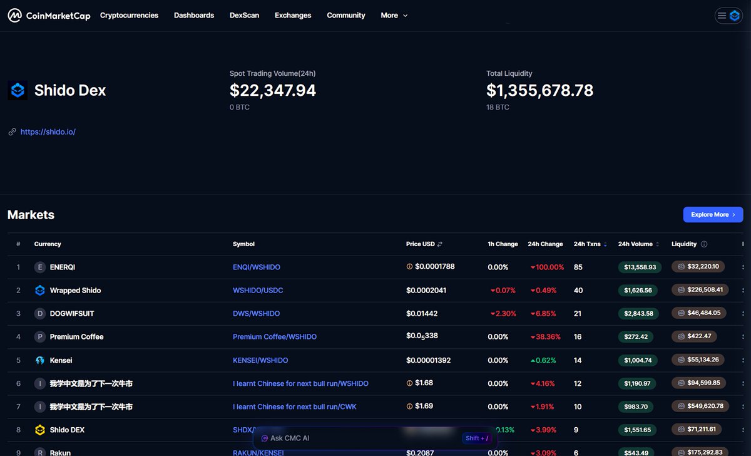
Task: Click the Symbol column header
Action: [243, 244]
